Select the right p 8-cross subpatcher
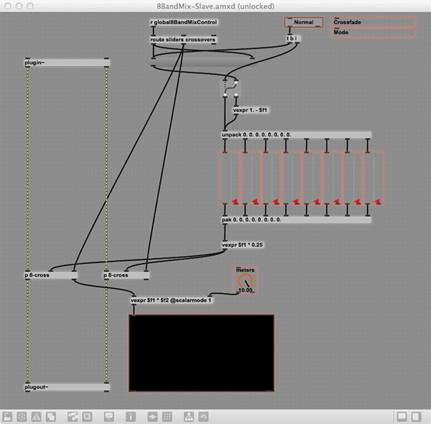431x424 pixels. pyautogui.click(x=126, y=275)
